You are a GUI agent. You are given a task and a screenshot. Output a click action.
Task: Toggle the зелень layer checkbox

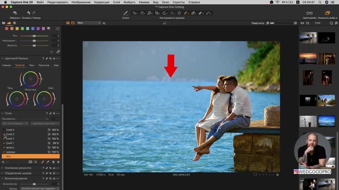(x=4, y=147)
